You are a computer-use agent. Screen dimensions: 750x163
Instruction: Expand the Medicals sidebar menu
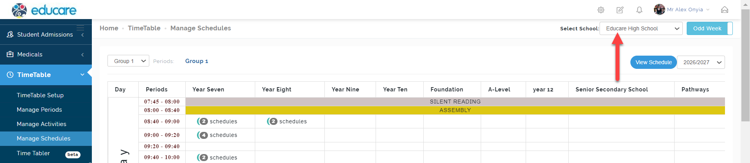(45, 54)
